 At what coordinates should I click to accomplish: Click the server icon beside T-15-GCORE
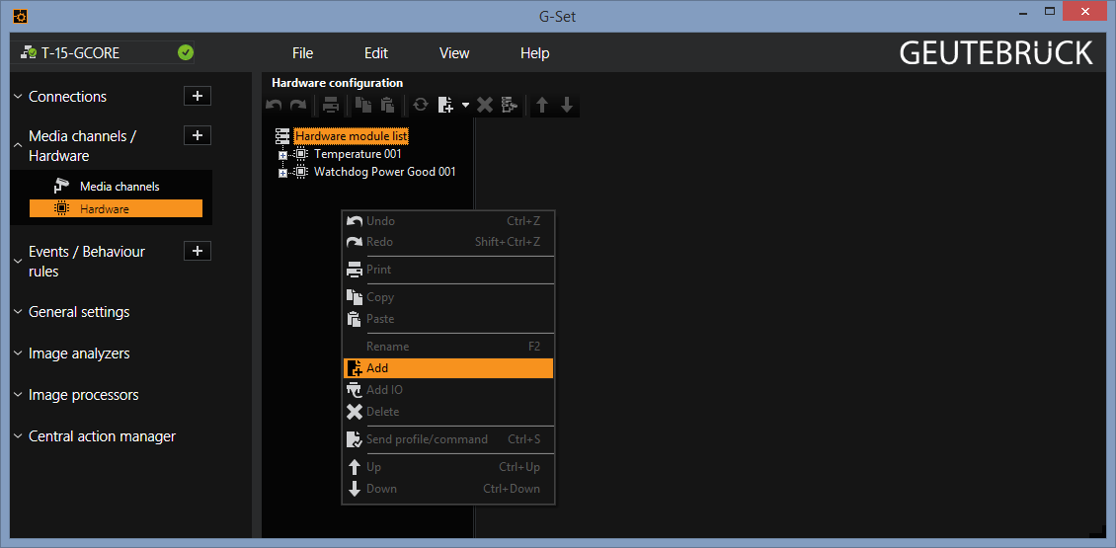click(30, 52)
